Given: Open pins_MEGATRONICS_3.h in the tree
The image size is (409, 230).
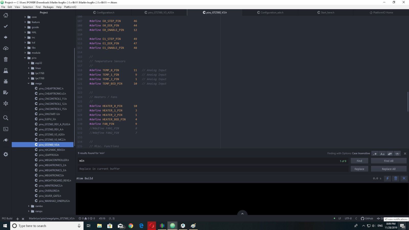Looking at the screenshot, I should (x=52, y=170).
